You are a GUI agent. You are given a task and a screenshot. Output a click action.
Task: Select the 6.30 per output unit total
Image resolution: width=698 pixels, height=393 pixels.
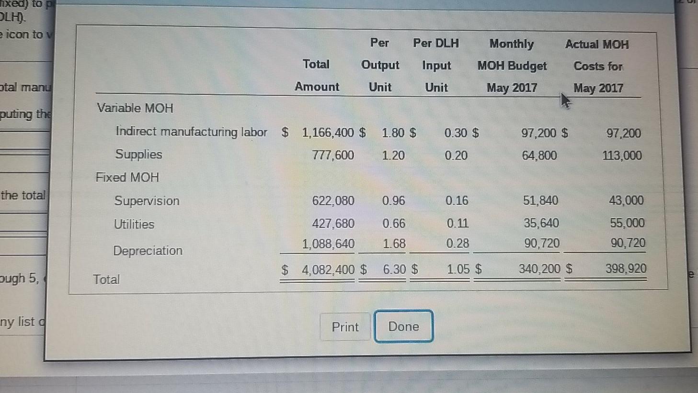(394, 269)
